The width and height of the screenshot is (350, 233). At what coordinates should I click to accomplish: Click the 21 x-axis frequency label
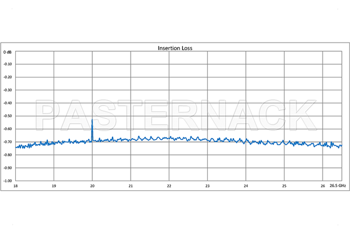point(131,186)
